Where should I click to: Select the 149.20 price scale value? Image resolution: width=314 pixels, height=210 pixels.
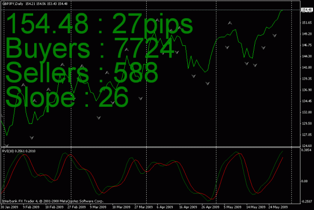(307, 34)
